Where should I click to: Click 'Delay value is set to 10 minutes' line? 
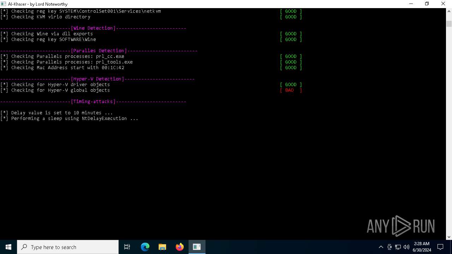tap(56, 113)
